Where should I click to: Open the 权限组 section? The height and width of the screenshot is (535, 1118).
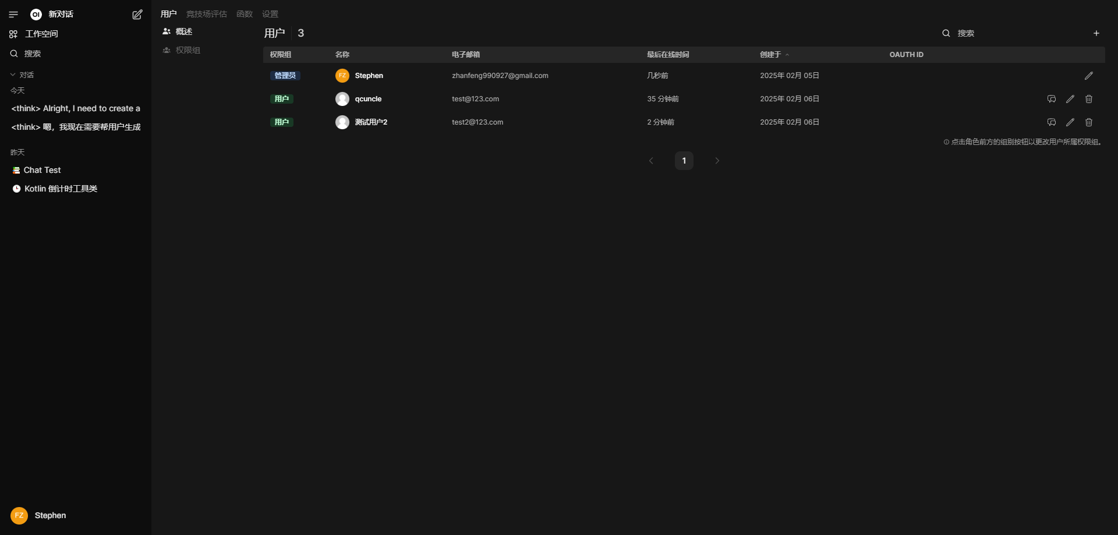tap(187, 50)
